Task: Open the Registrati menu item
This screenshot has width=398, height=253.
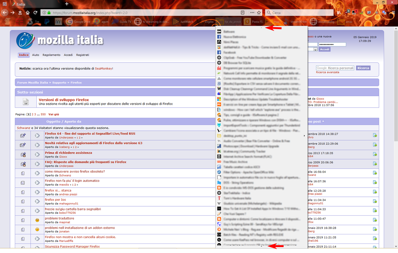Action: (x=82, y=55)
